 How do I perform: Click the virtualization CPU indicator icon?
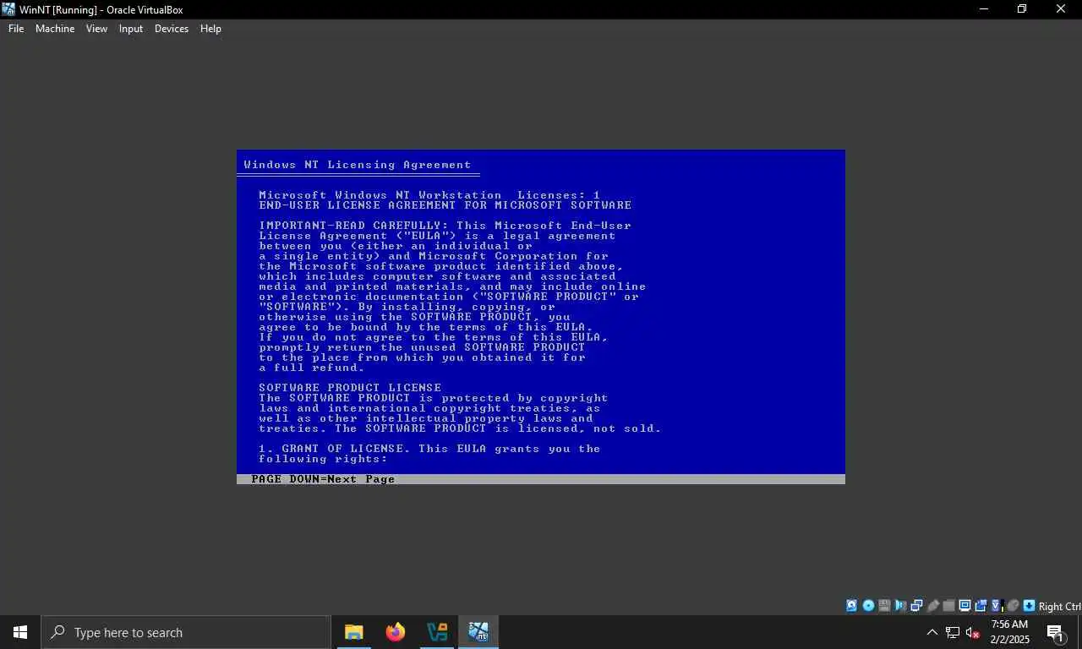tap(997, 606)
